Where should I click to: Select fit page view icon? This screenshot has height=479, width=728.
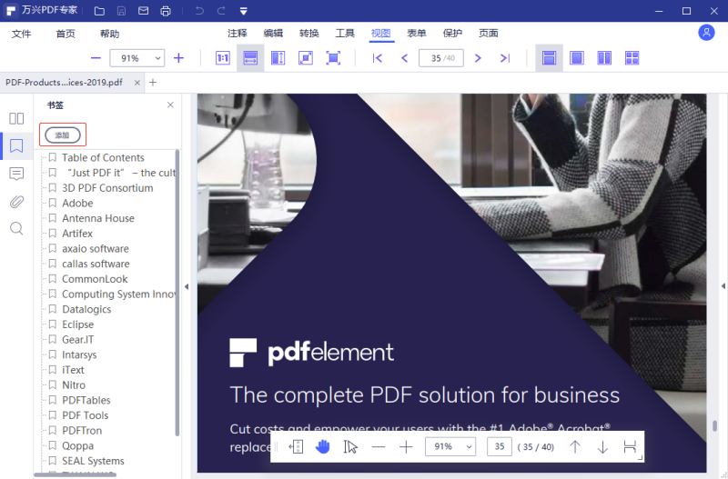pyautogui.click(x=306, y=58)
